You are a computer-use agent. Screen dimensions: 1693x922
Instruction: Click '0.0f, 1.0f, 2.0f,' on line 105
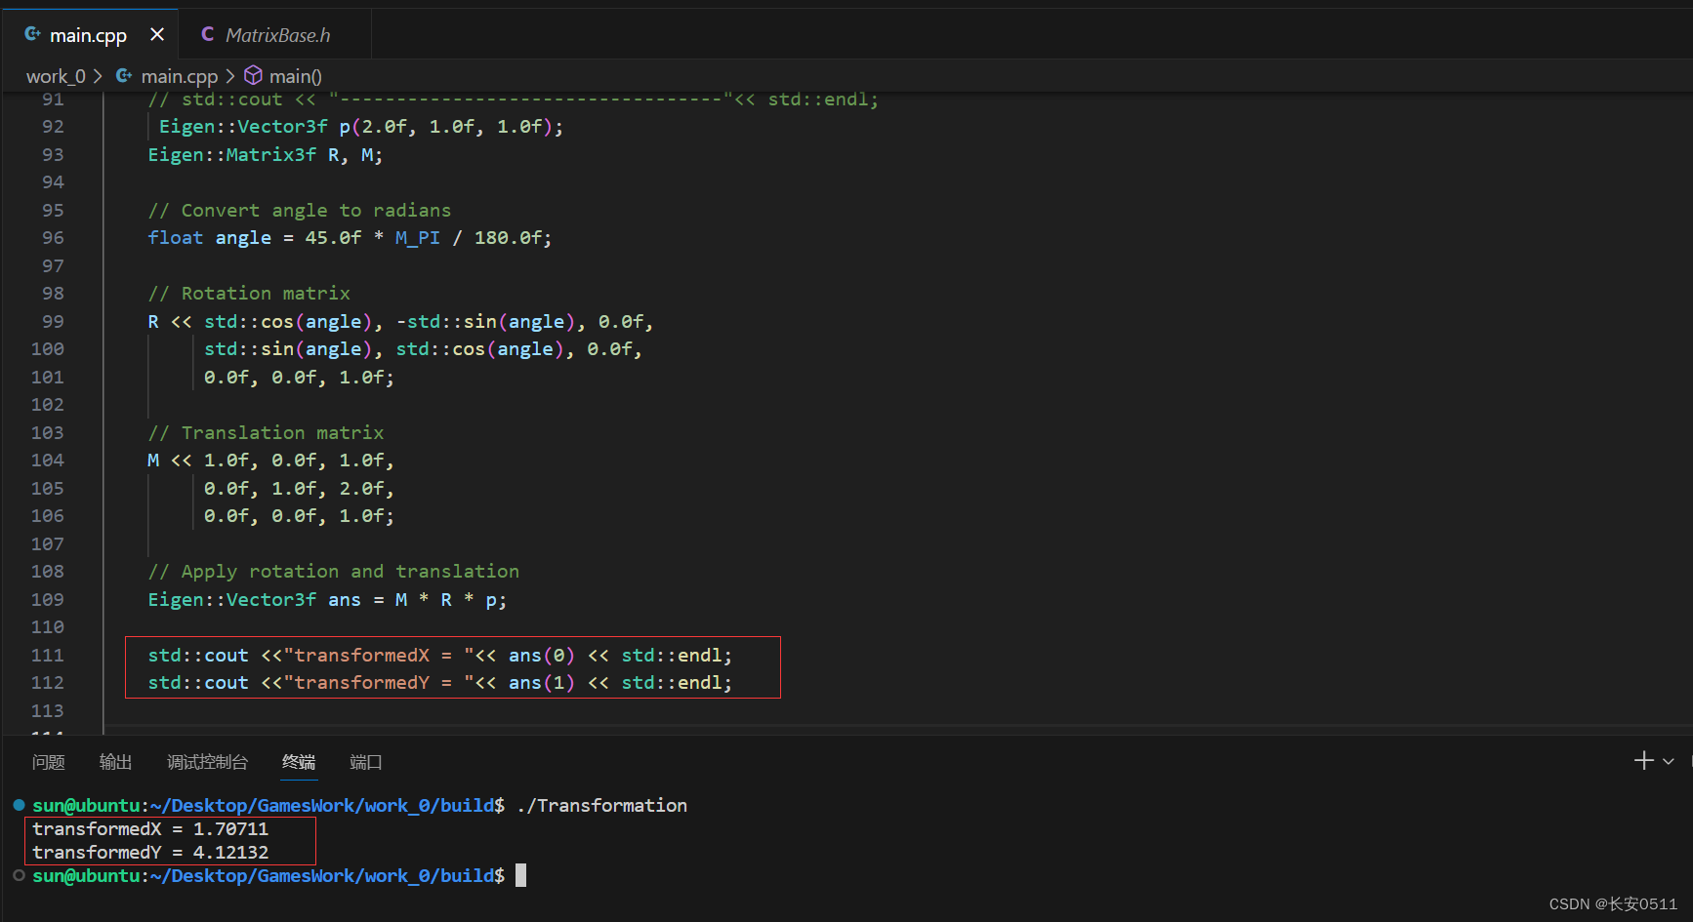[299, 489]
